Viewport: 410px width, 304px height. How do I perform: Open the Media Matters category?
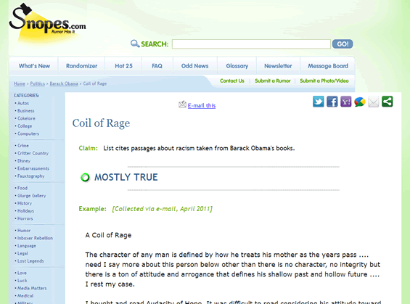pos(32,288)
